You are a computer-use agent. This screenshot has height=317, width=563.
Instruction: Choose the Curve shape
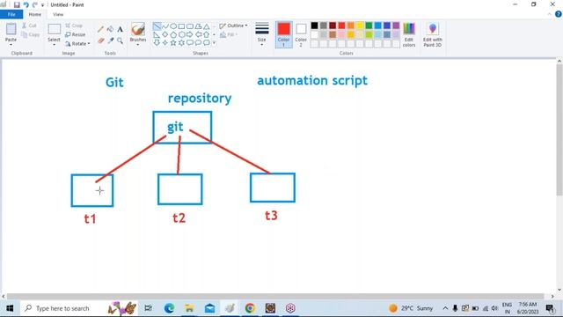pyautogui.click(x=165, y=26)
